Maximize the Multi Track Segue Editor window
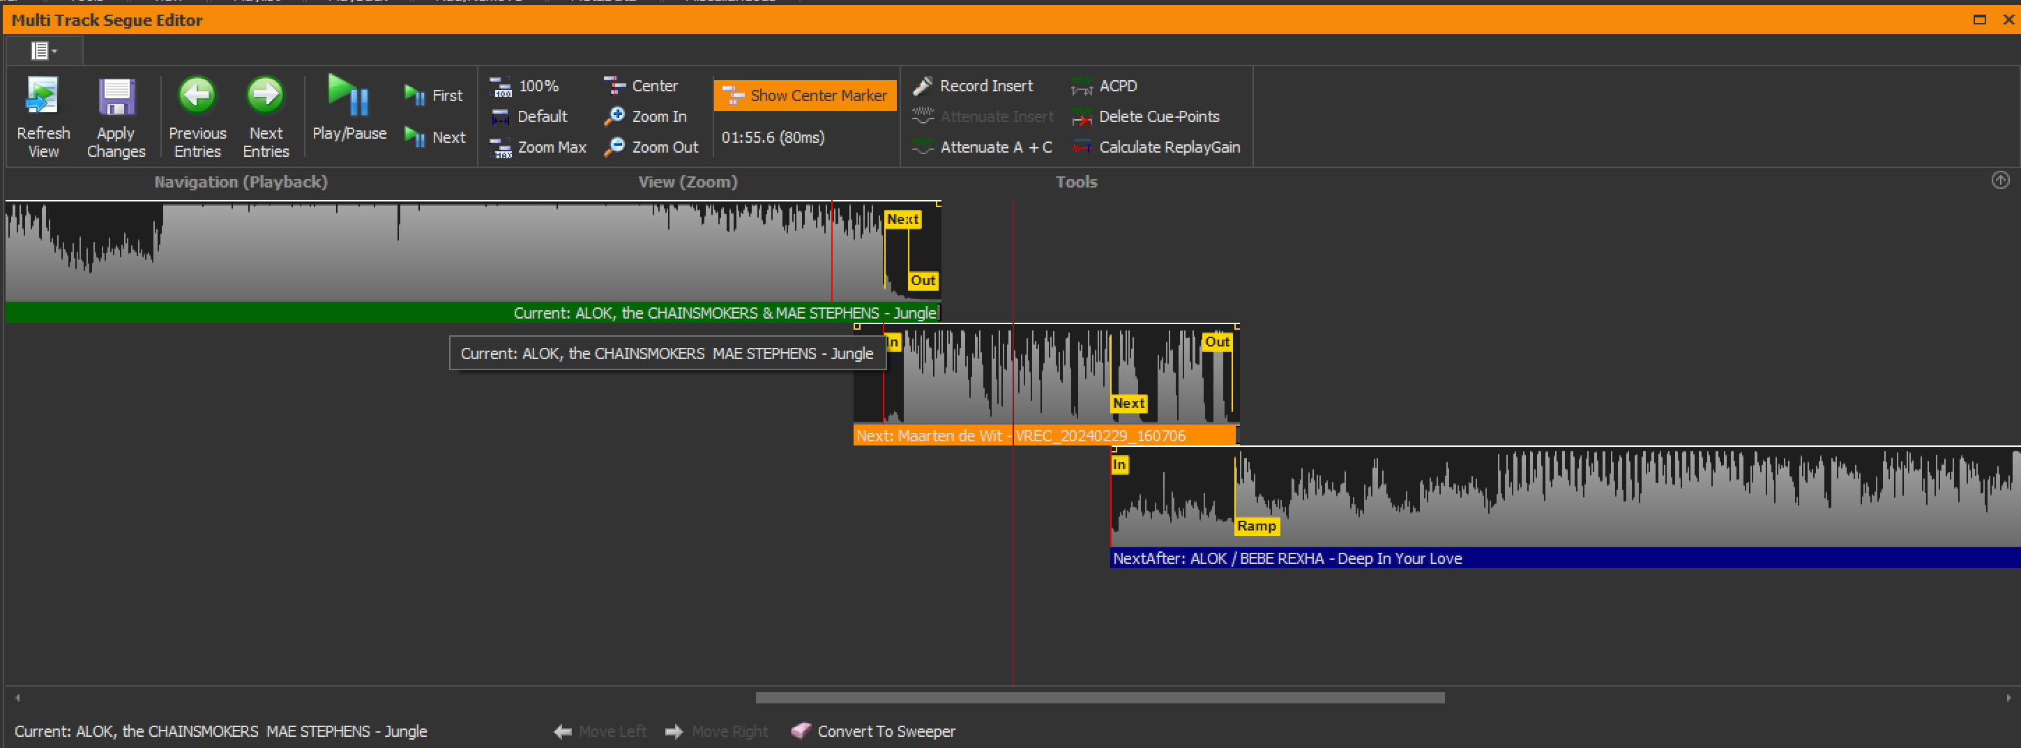Image resolution: width=2021 pixels, height=748 pixels. click(1978, 20)
